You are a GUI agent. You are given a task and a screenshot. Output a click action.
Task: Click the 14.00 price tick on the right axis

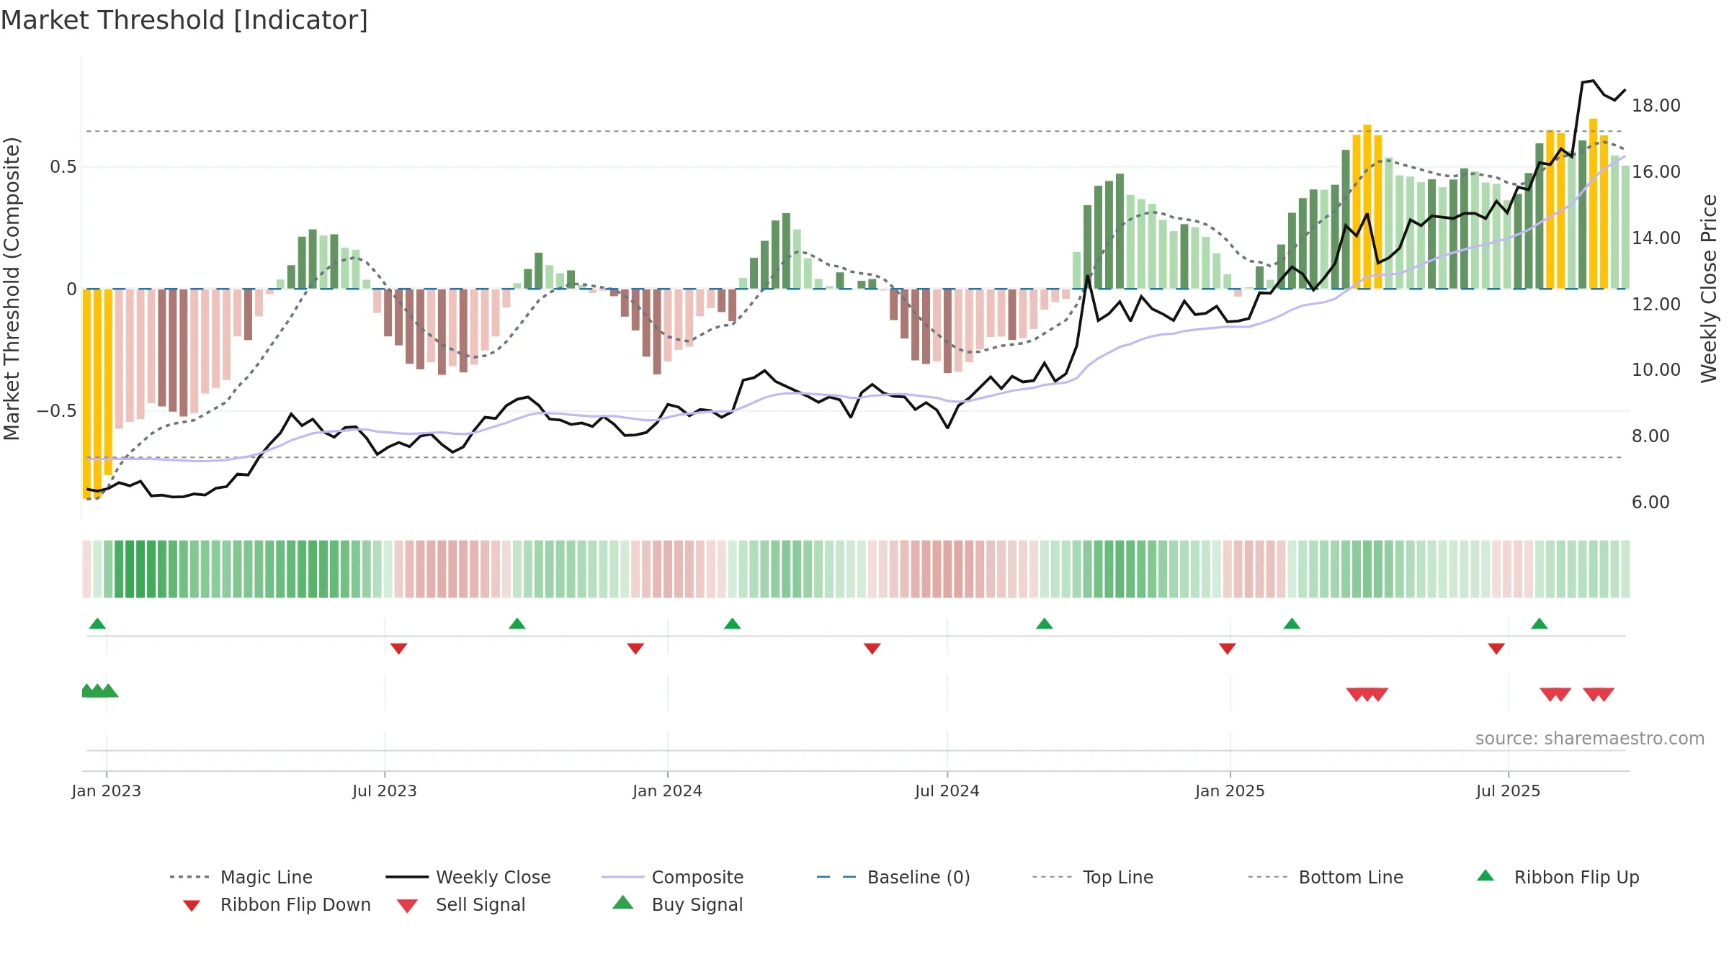point(1656,238)
